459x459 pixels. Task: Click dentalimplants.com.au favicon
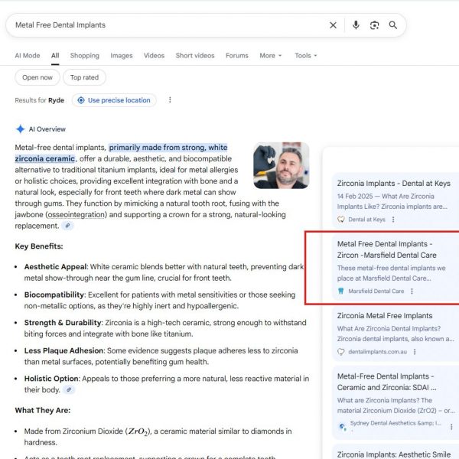click(x=341, y=352)
